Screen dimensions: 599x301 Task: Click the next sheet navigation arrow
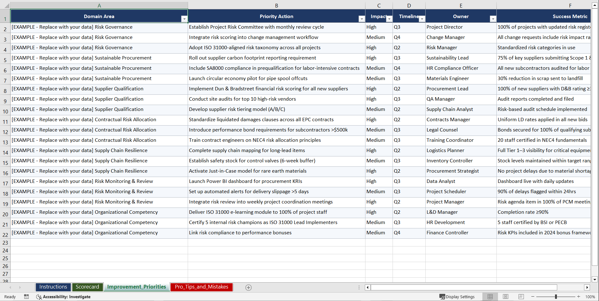click(20, 287)
